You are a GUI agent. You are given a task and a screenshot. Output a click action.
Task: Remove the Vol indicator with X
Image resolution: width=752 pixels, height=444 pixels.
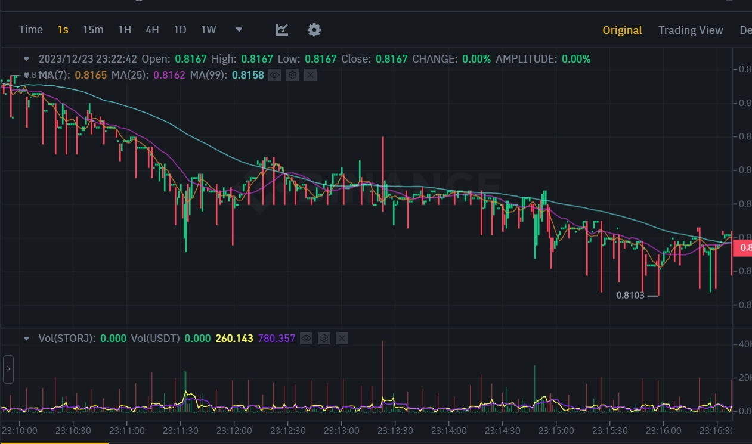point(342,339)
